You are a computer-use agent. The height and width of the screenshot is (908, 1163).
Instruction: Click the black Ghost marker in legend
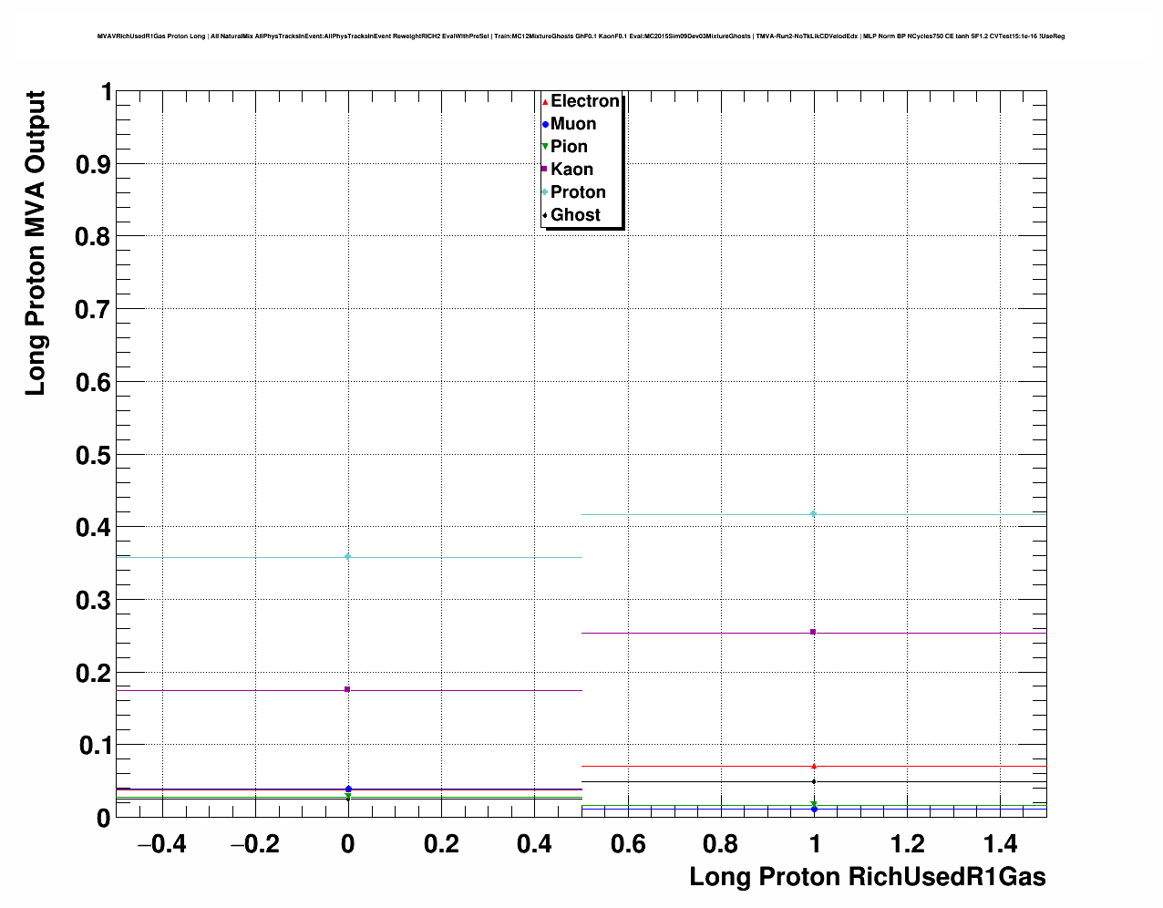pyautogui.click(x=545, y=215)
